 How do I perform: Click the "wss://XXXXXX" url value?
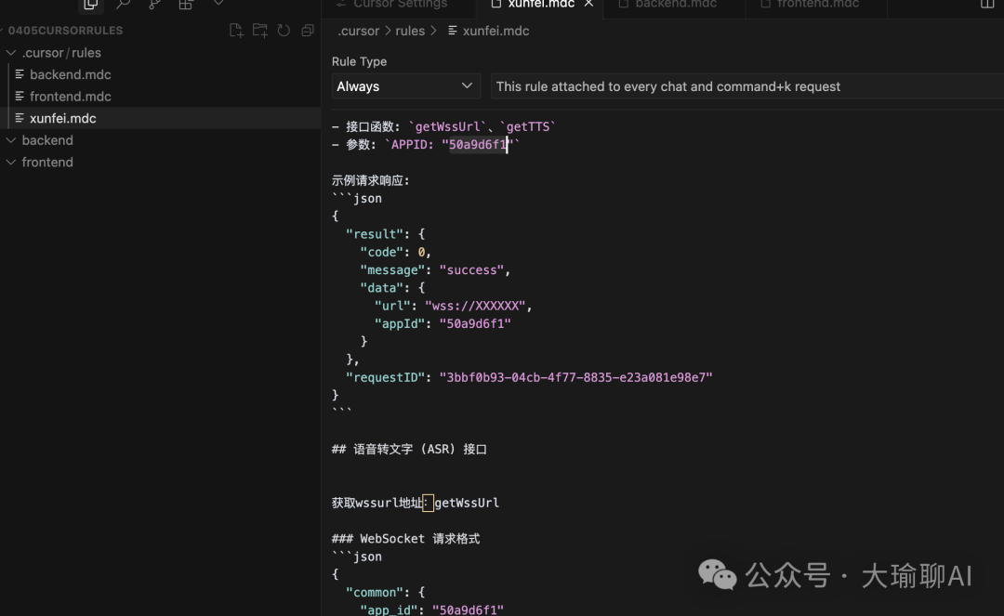click(475, 306)
